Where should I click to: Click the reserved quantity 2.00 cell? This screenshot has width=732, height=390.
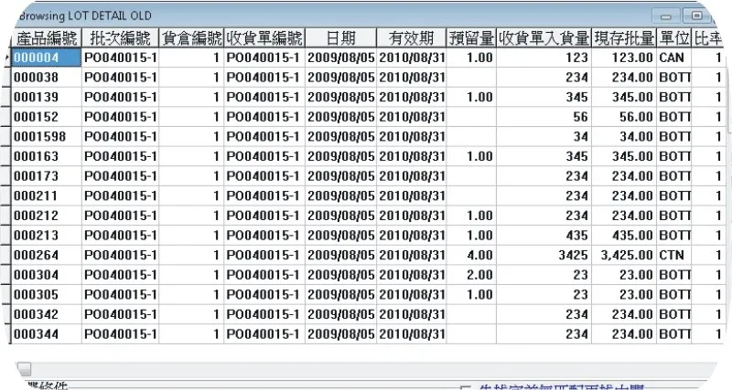click(471, 276)
